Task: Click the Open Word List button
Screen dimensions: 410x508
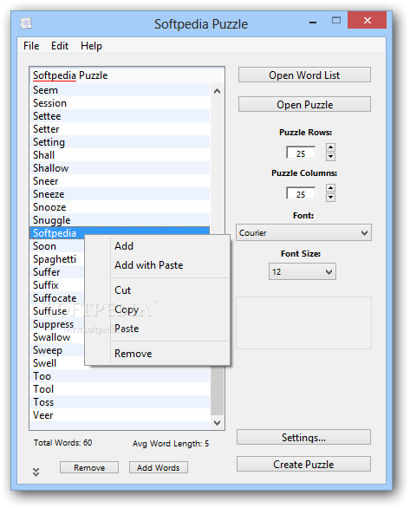Action: (x=304, y=75)
